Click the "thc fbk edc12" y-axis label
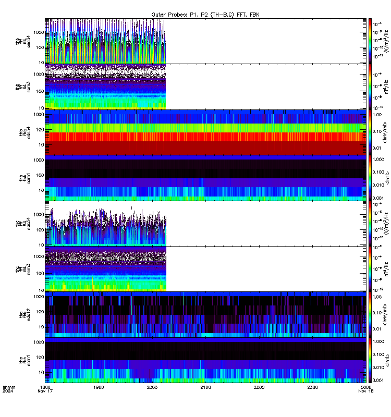 pos(25,315)
